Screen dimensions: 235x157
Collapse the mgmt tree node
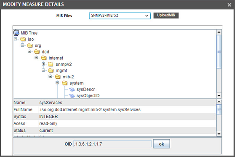43,70
